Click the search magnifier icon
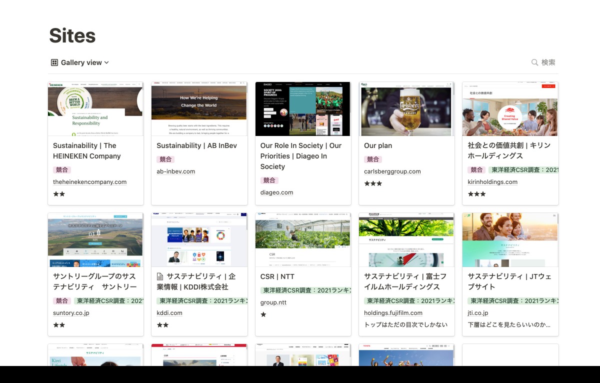This screenshot has width=600, height=383. (x=534, y=62)
